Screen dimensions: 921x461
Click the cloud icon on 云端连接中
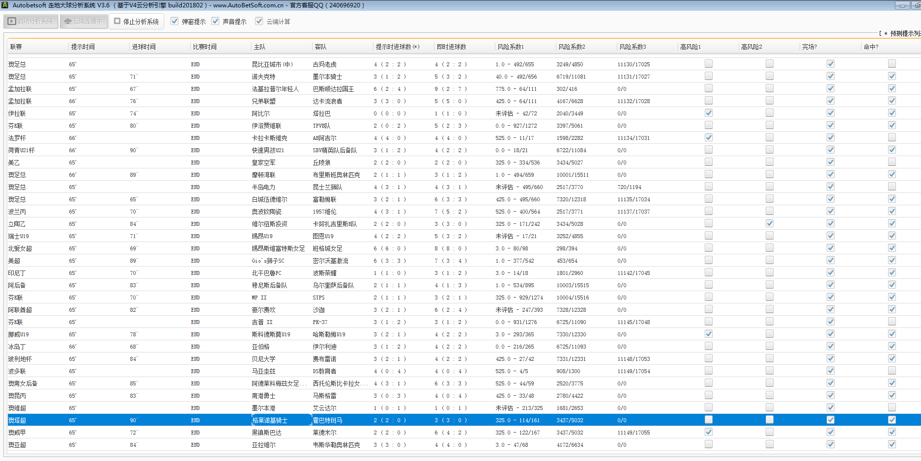[68, 22]
